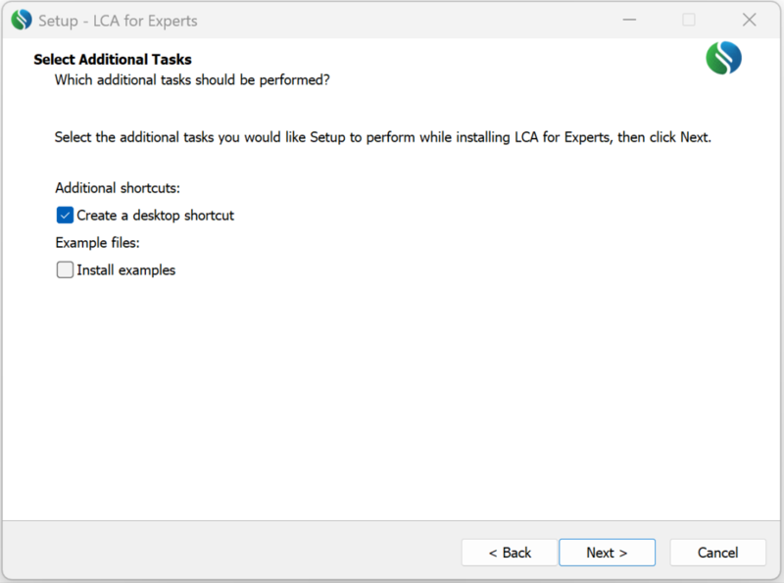Click the empty area below Install examples
Screen dimensions: 784x583
[392, 392]
